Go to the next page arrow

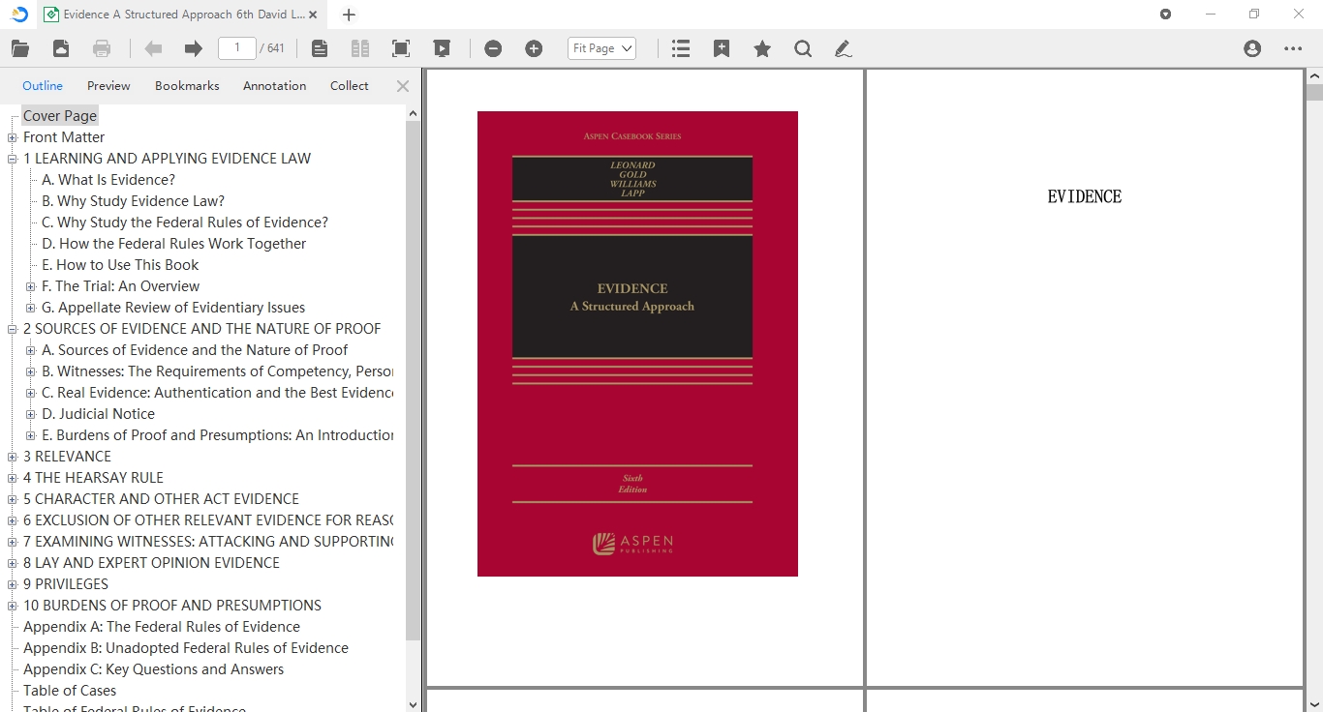pos(194,48)
